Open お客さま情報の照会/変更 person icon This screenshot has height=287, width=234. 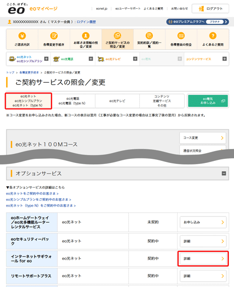(x=86, y=36)
